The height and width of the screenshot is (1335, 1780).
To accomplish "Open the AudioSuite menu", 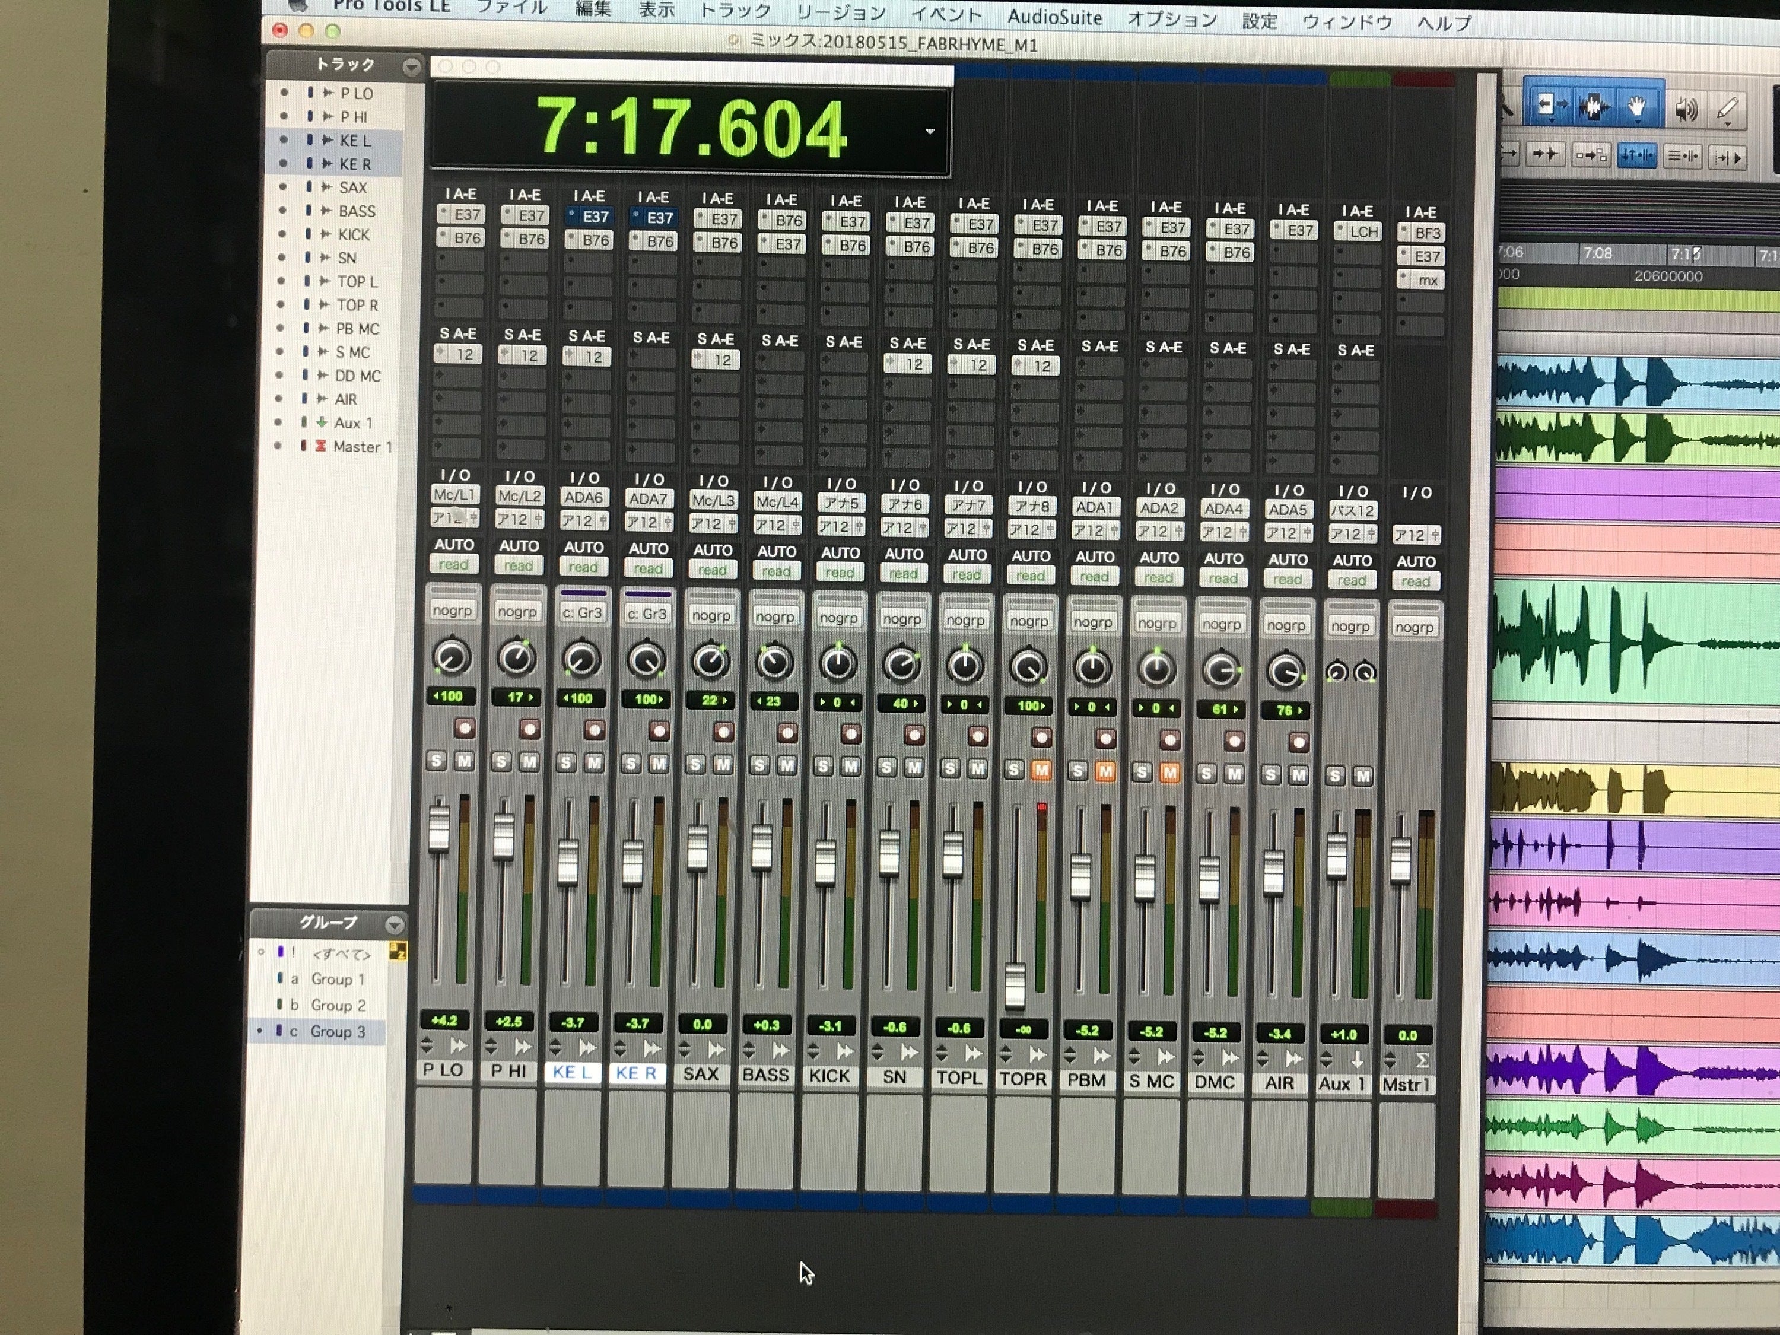I will tap(1054, 17).
